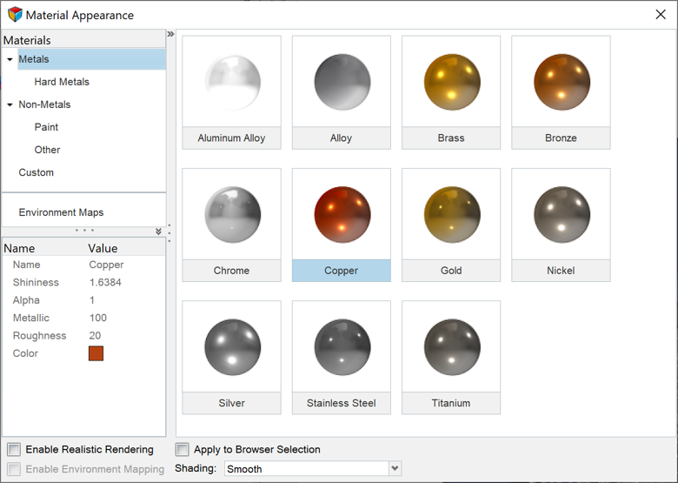Screen dimensions: 678x483
Task: Click the Gold material sphere
Action: click(451, 214)
